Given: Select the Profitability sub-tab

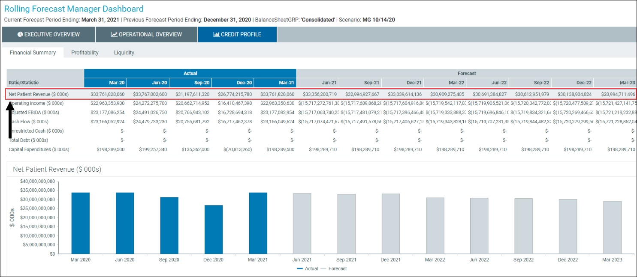Looking at the screenshot, I should [85, 53].
